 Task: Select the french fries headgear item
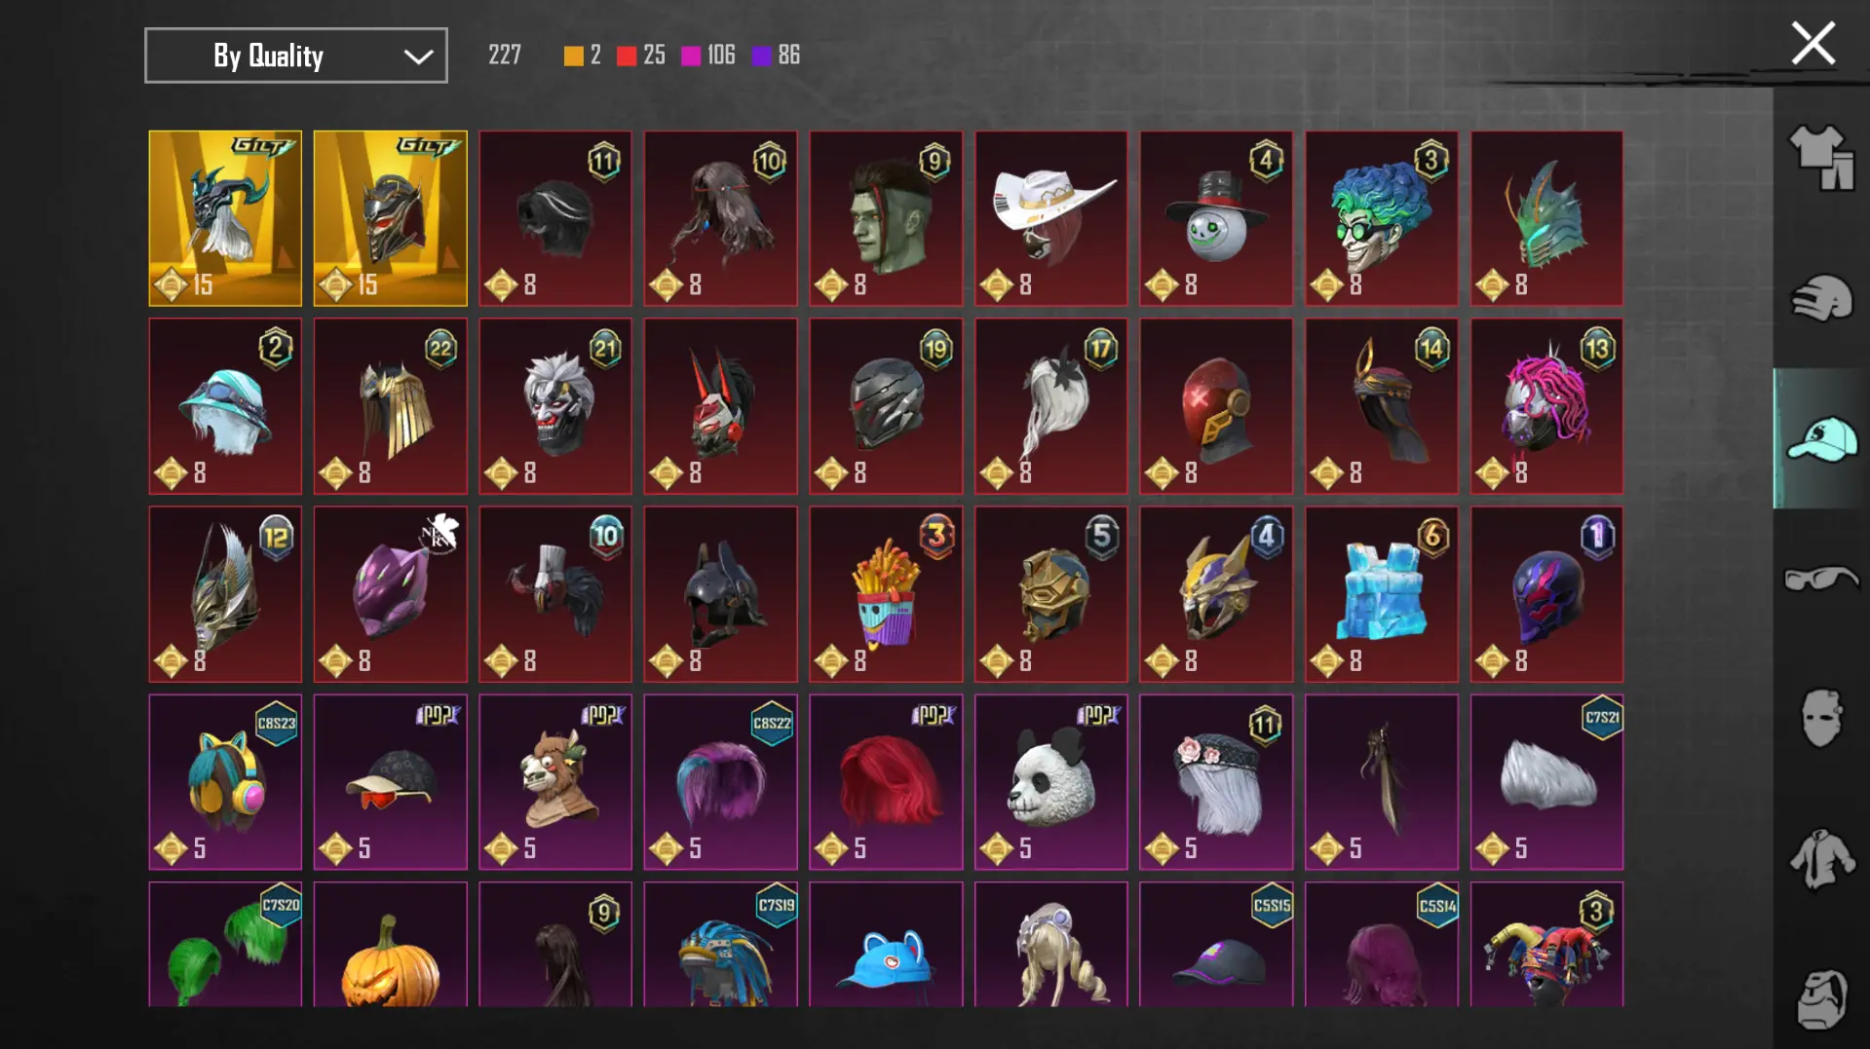[x=886, y=594]
